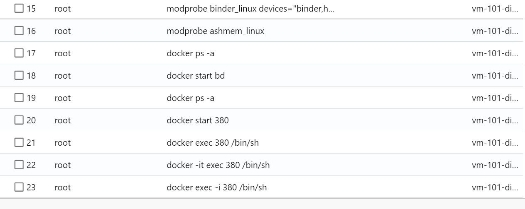
Task: Check the checkbox for row 15
Action: coord(19,9)
